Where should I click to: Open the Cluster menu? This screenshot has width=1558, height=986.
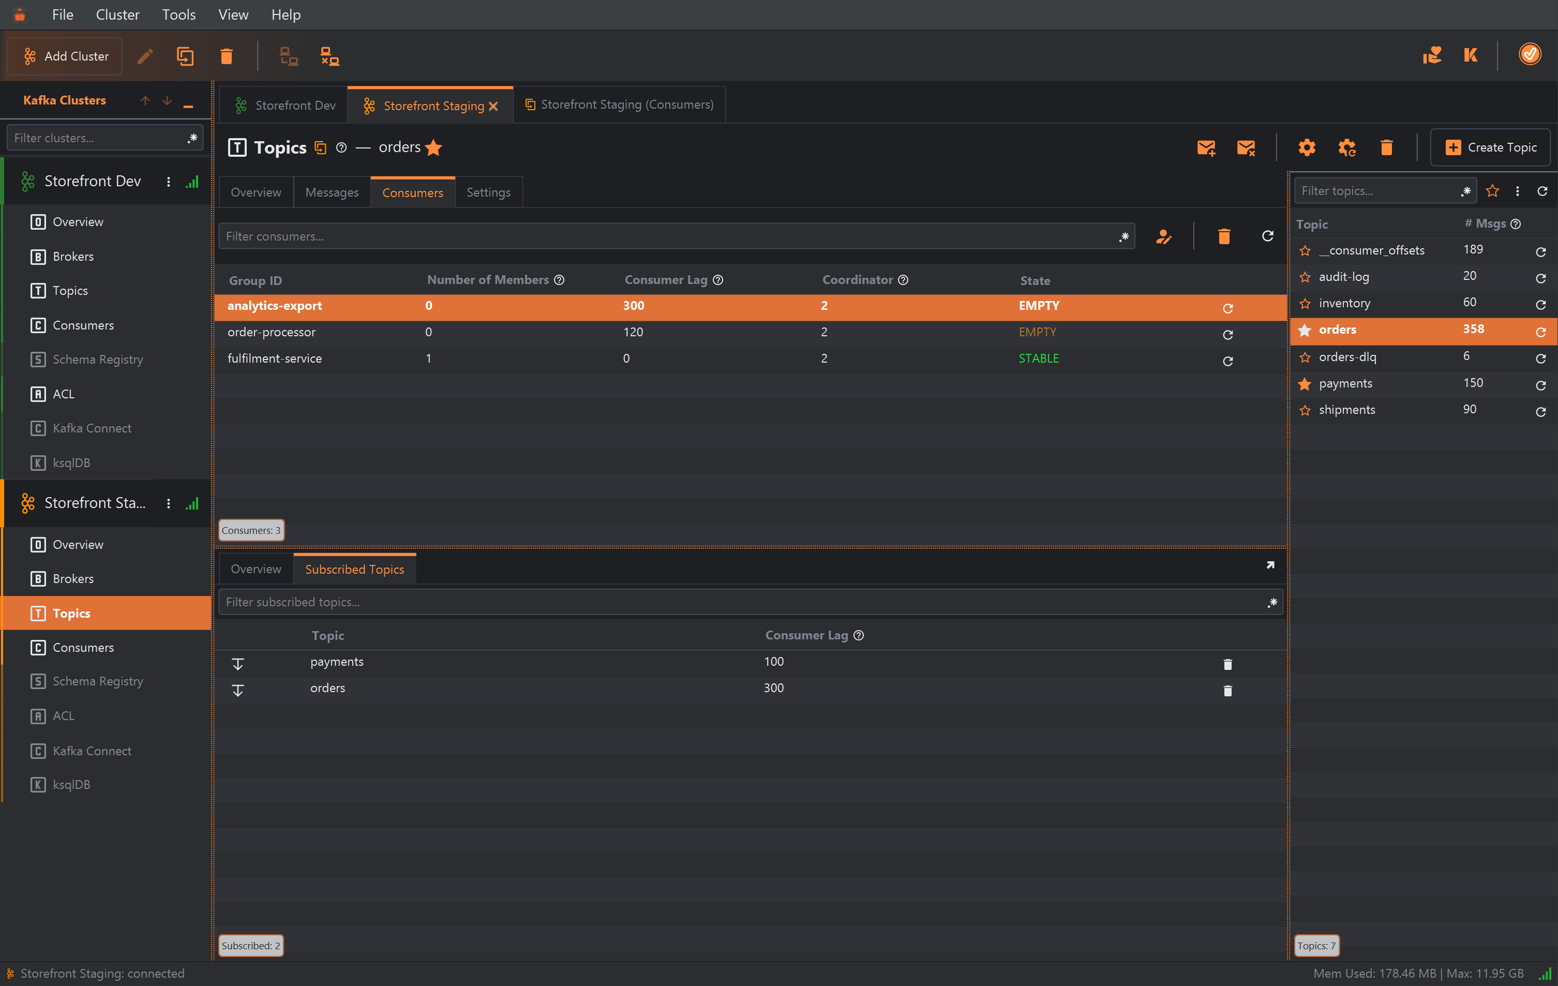point(117,14)
